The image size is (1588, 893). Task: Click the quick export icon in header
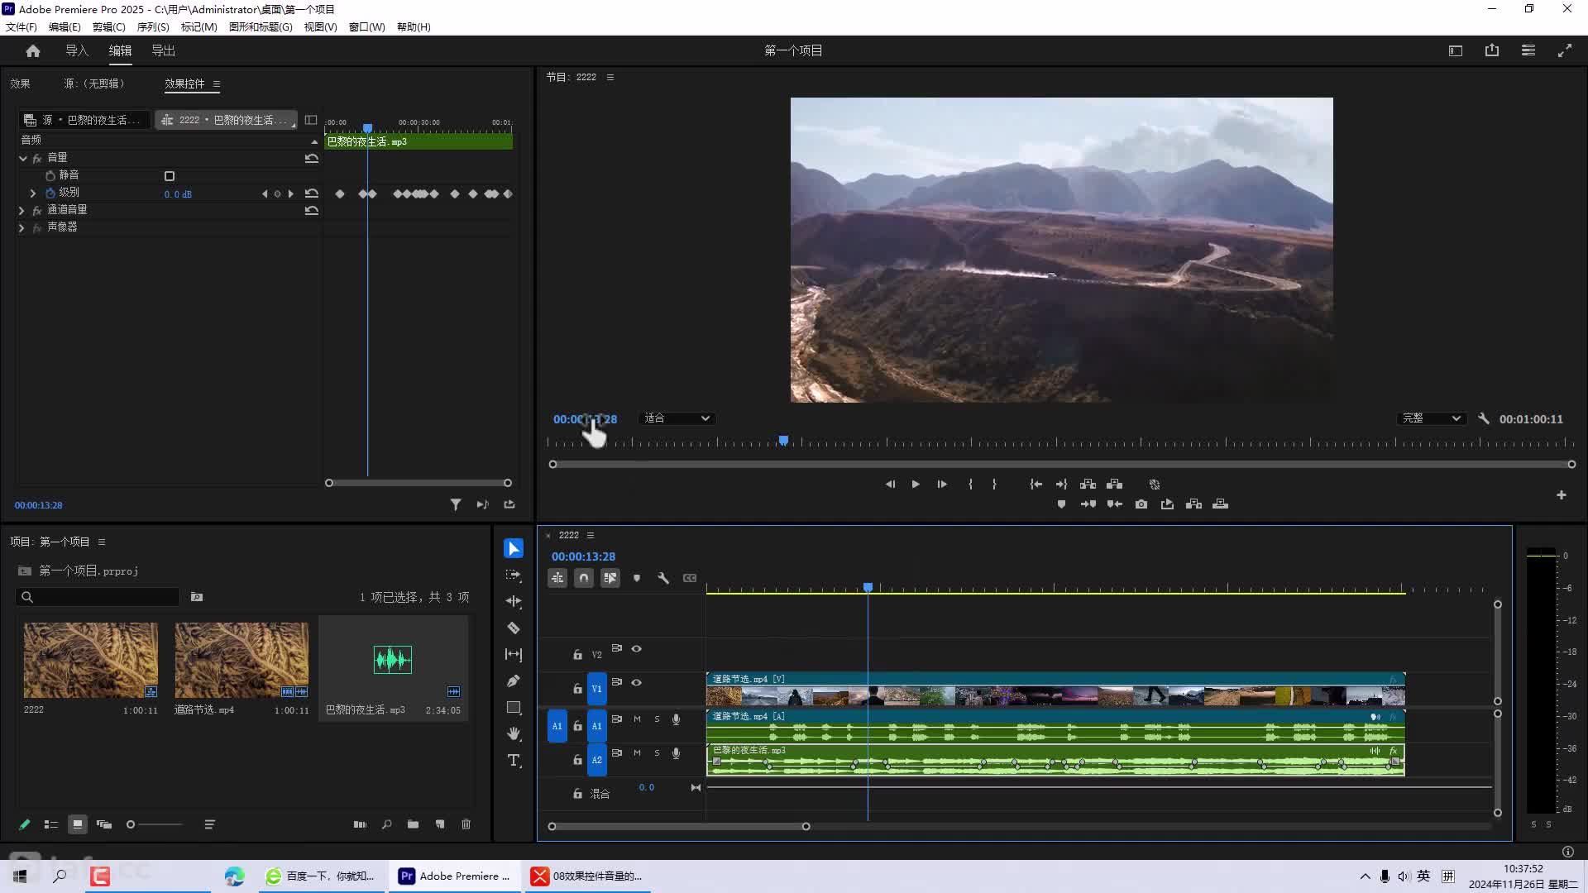(x=1492, y=50)
